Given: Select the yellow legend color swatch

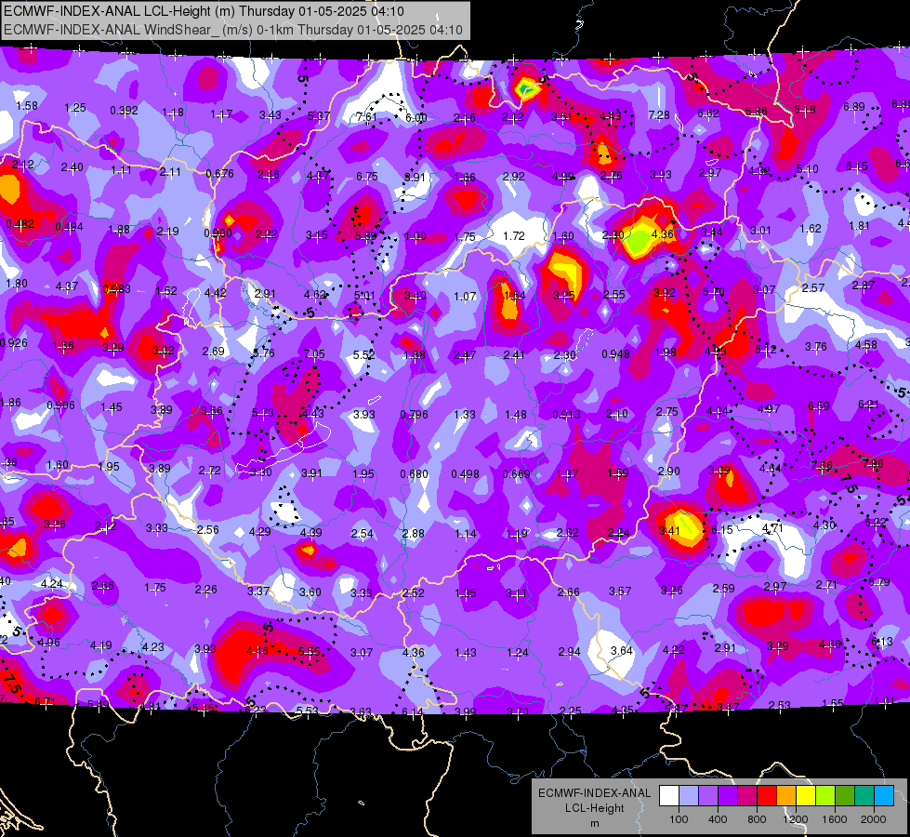Looking at the screenshot, I should [806, 795].
